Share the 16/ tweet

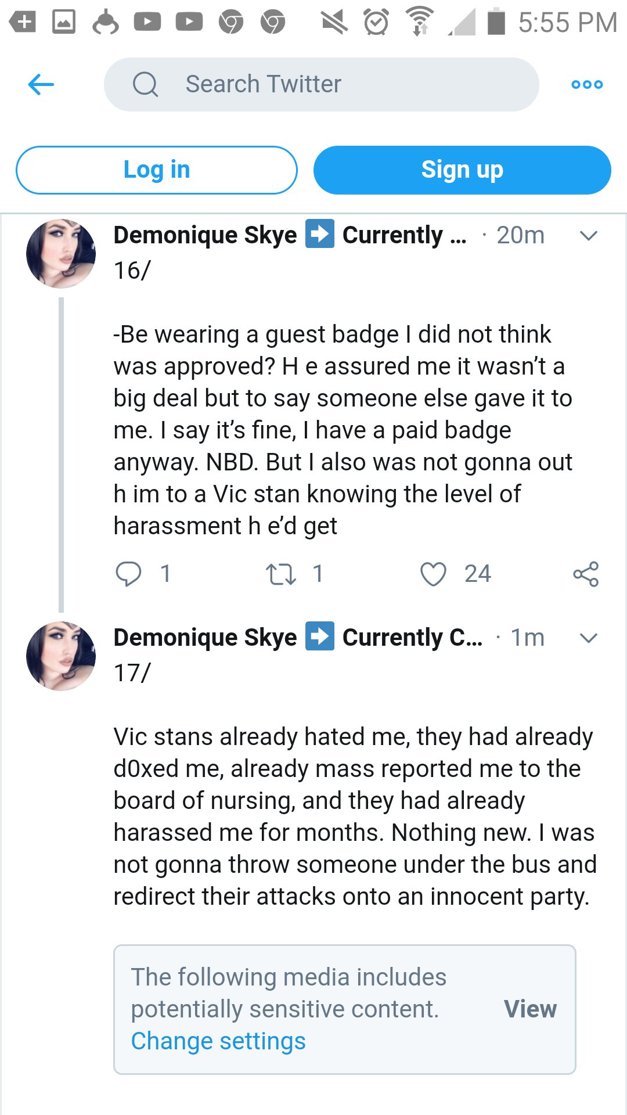[x=586, y=574]
